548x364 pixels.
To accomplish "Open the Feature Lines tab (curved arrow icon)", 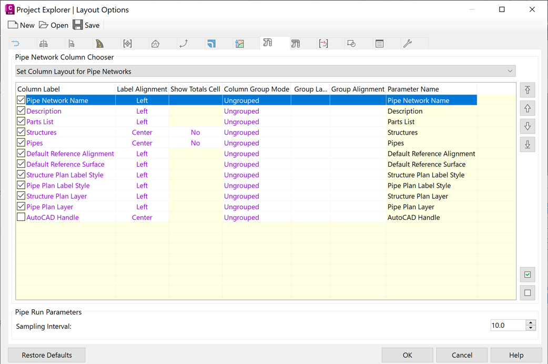I will pos(184,44).
